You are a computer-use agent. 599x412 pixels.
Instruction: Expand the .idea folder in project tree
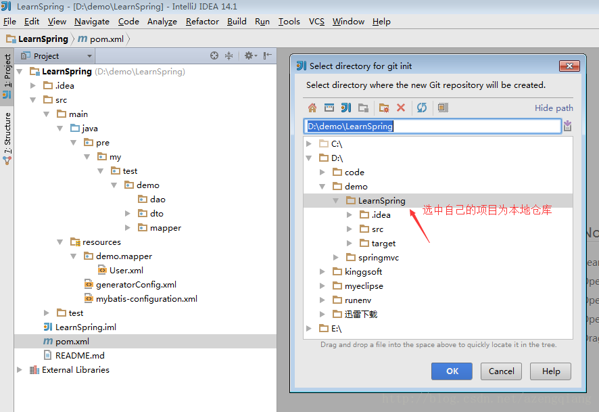click(33, 86)
